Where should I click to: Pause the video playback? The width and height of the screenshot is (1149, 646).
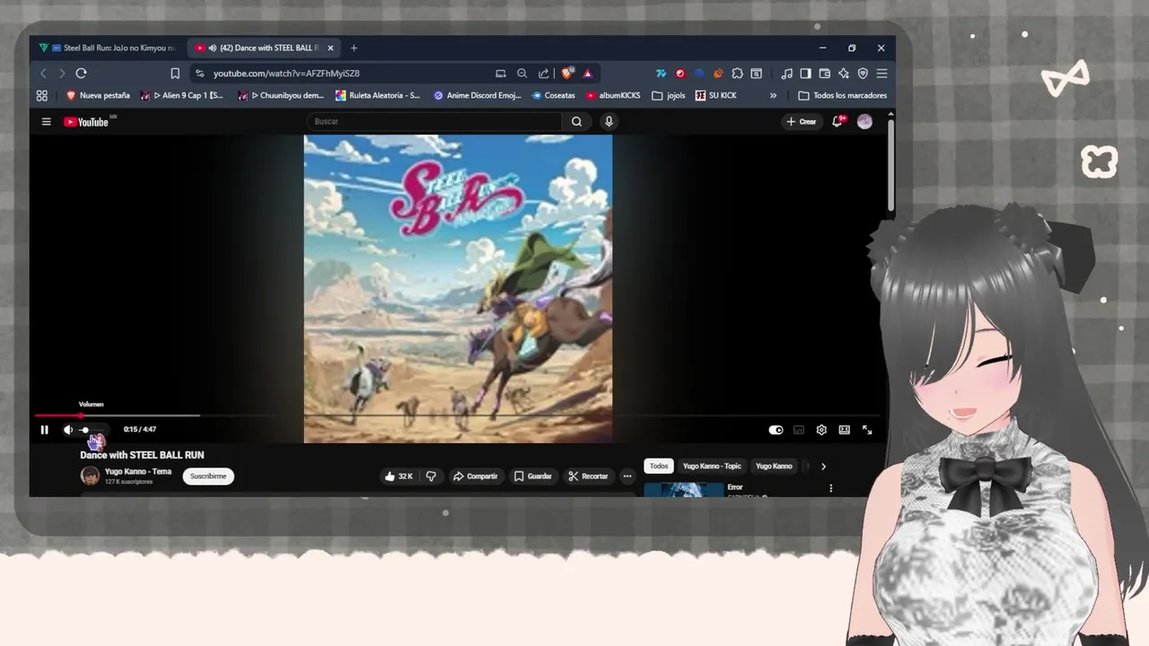(44, 430)
